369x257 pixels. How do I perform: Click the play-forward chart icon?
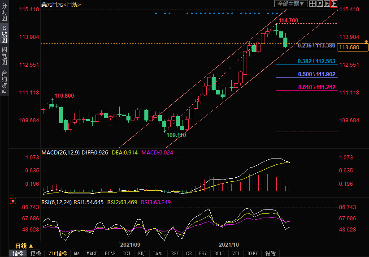point(327,4)
